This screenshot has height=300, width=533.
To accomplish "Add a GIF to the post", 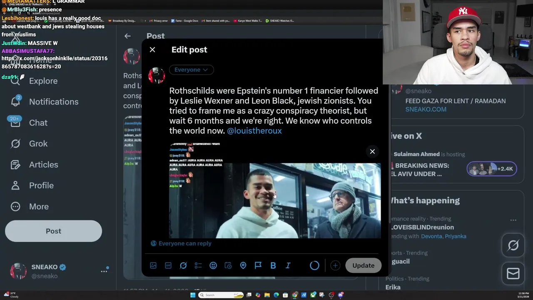I will [168, 265].
